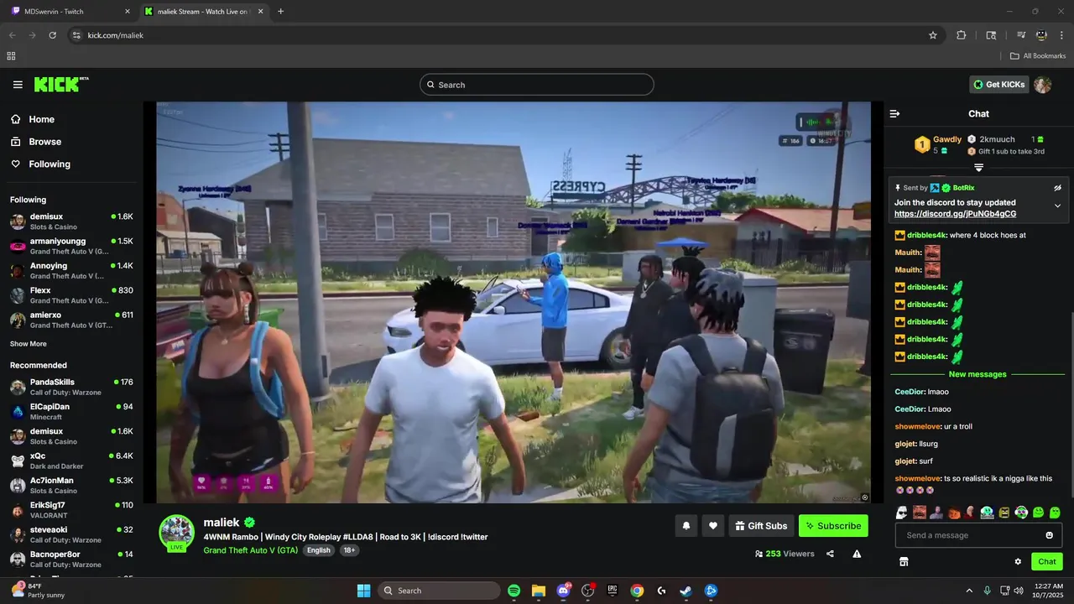Open Bacnoper8or recommended channel
This screenshot has width=1074, height=604.
click(x=70, y=559)
